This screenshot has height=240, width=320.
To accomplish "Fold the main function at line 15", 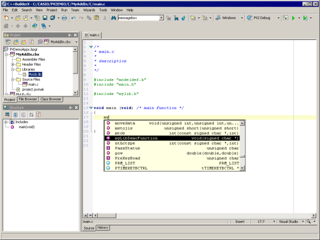I will click(91, 108).
